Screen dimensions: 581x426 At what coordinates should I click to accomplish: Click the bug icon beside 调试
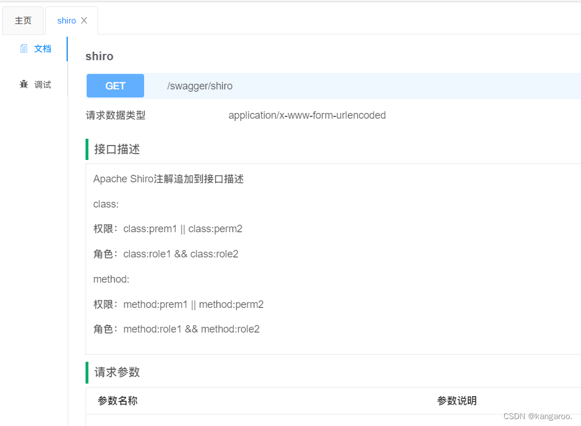pos(24,84)
